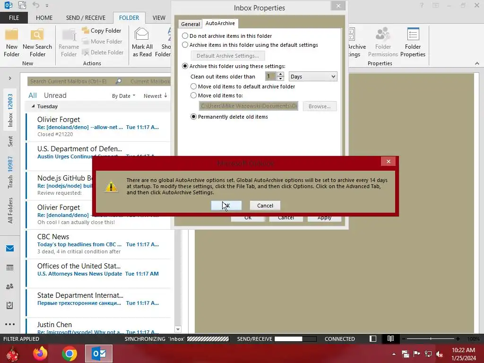Switch to Reading view in status bar
Viewport: 484px width, 363px height.
[x=390, y=338]
